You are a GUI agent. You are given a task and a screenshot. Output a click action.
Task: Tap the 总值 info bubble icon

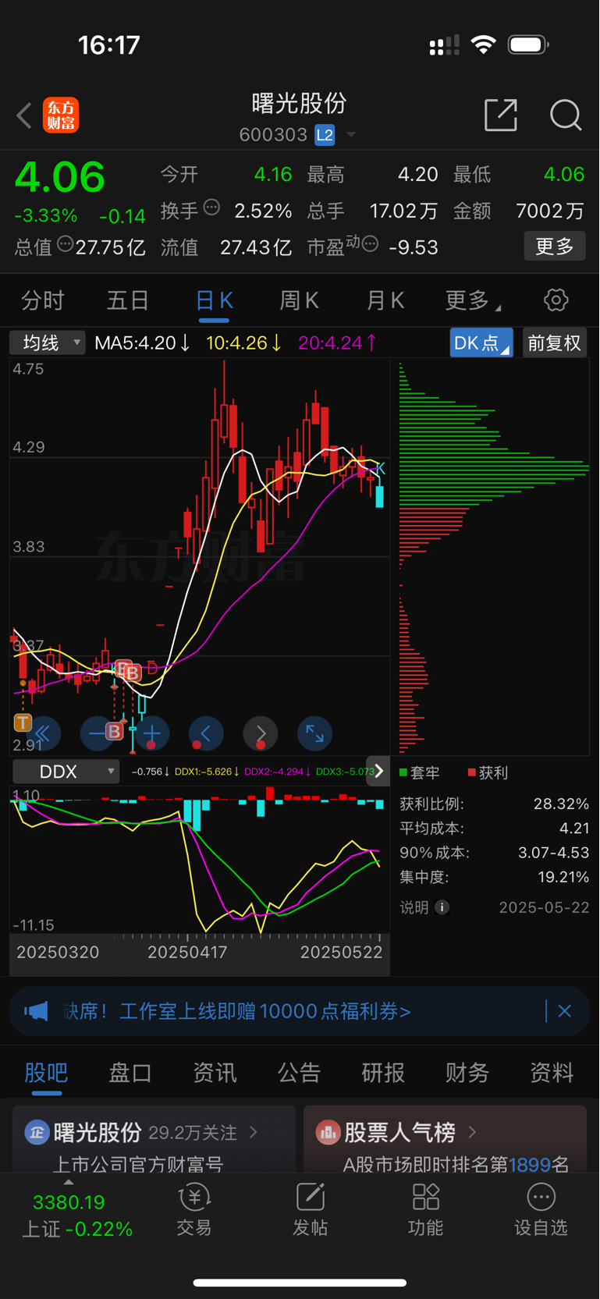click(x=65, y=243)
